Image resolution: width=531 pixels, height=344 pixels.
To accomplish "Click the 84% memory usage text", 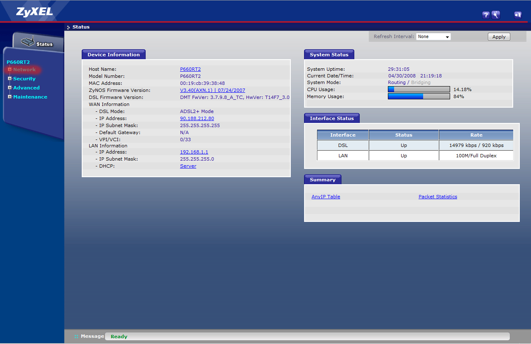I will click(x=458, y=96).
